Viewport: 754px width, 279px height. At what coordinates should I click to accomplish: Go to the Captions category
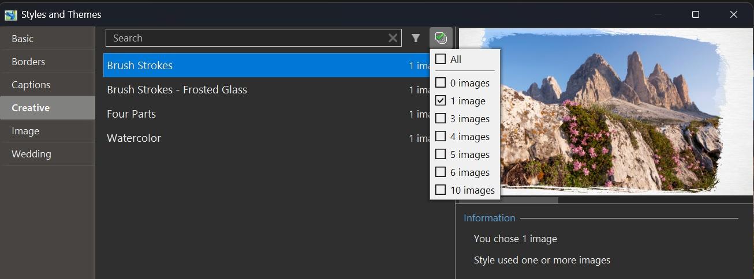(x=31, y=85)
